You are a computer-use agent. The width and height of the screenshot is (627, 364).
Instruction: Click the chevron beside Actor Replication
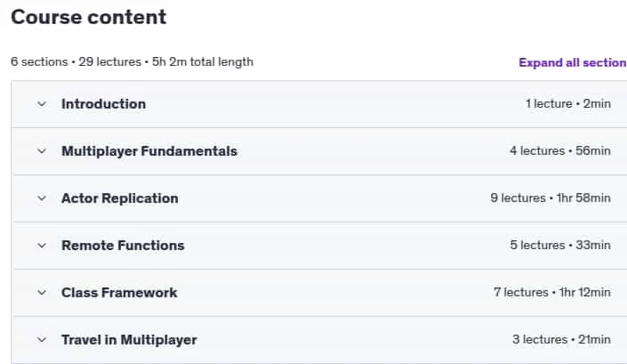42,198
